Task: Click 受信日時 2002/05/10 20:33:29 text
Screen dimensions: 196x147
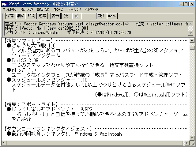Action: pyautogui.click(x=99, y=32)
